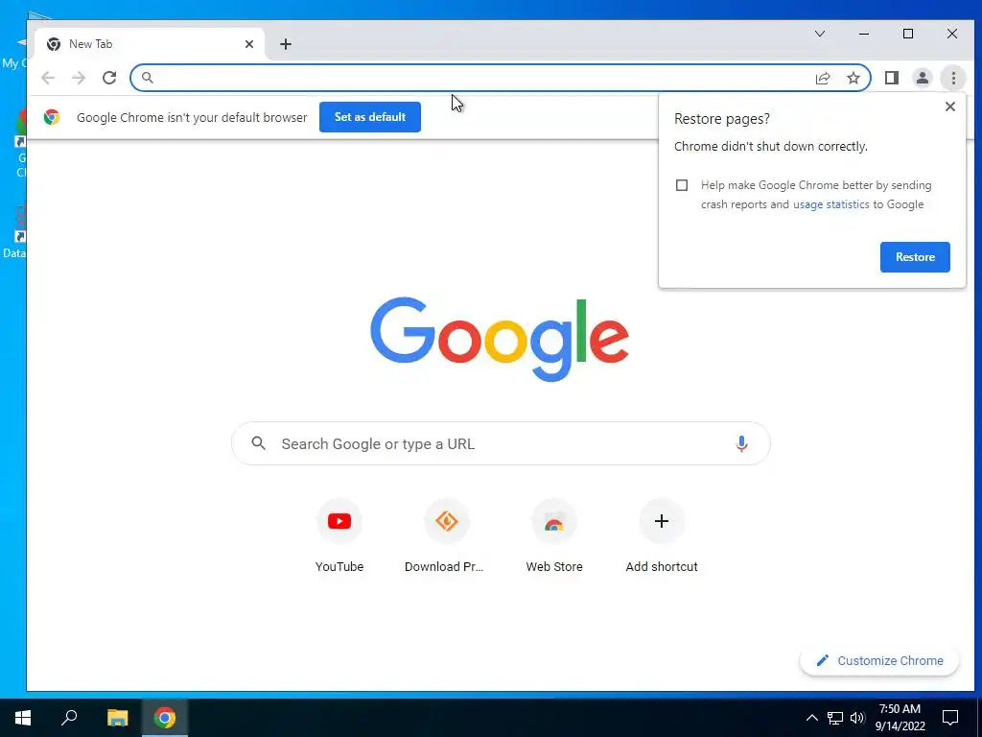Check the send crash reports checkbox
The width and height of the screenshot is (982, 737).
[x=682, y=185]
